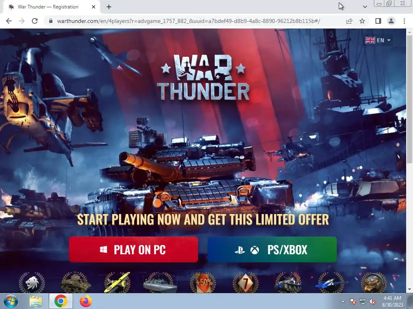413x309 pixels.
Task: Click the PS/XBOX button
Action: click(272, 249)
